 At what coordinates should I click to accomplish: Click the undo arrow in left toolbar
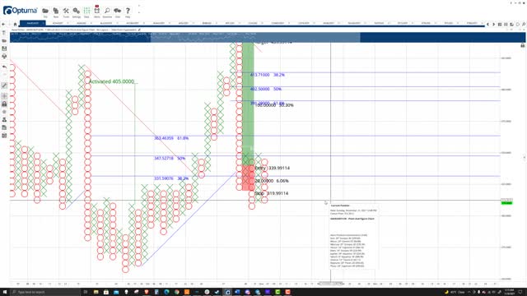click(x=4, y=67)
